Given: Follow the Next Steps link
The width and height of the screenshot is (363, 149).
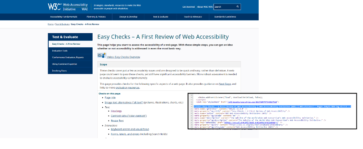Looking at the screenshot, I should (x=225, y=84).
